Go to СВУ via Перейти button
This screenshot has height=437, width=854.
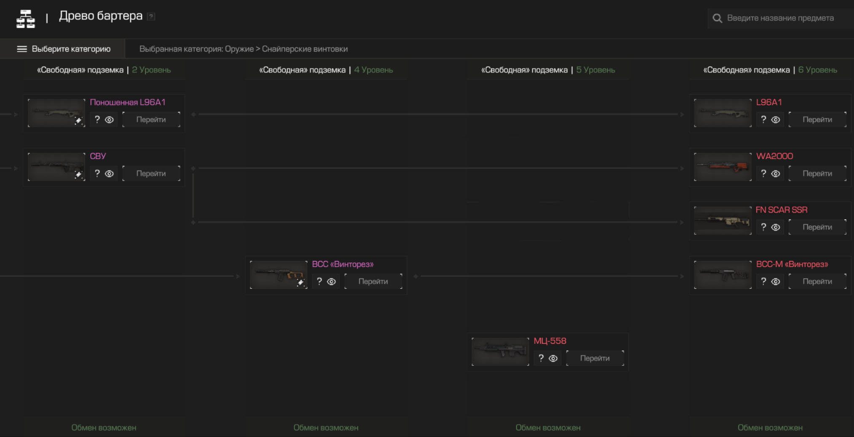point(151,173)
